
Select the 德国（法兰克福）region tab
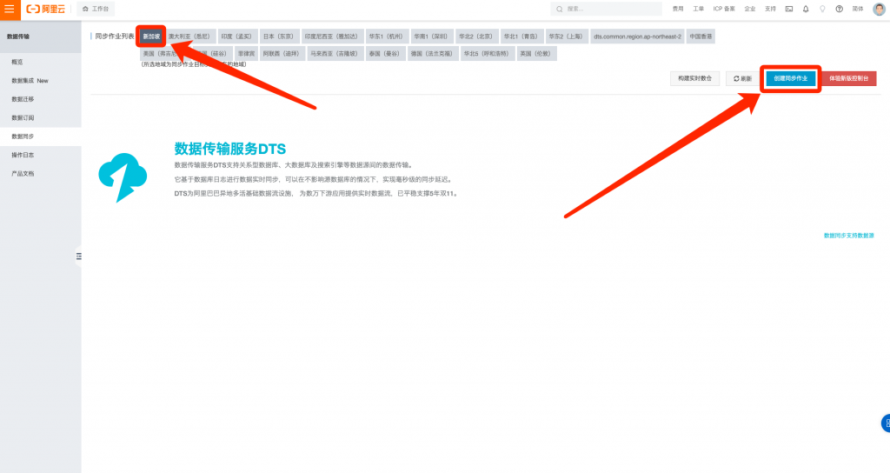(432, 53)
